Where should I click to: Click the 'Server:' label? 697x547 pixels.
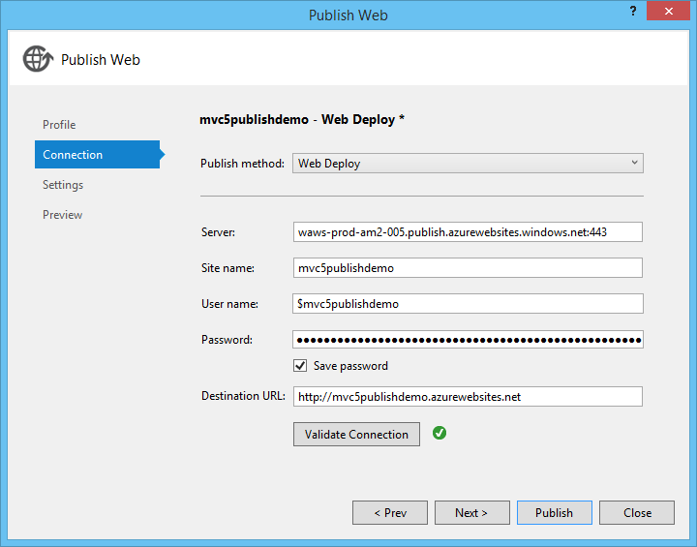(x=218, y=232)
